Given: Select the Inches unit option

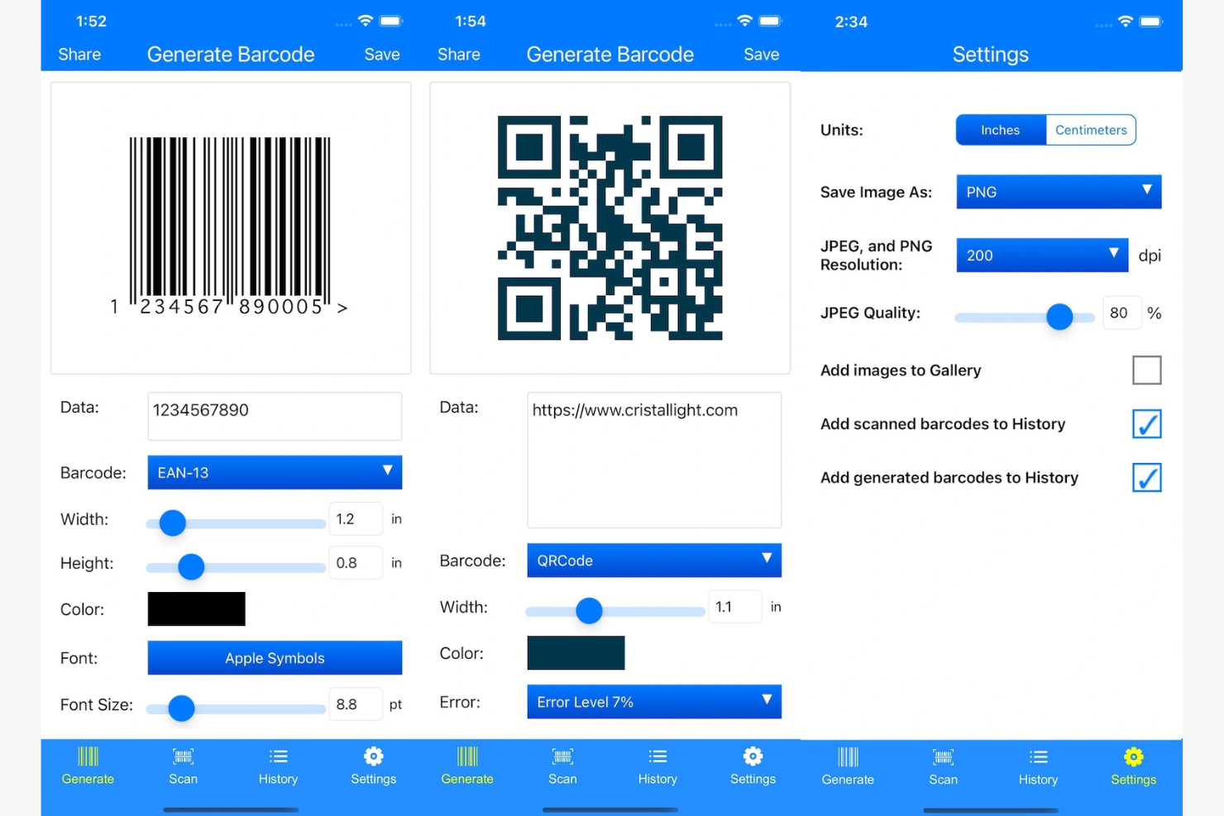Looking at the screenshot, I should click(1000, 130).
